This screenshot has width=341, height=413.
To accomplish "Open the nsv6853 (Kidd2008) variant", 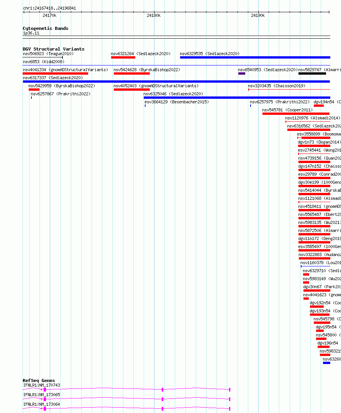I will (44, 62).
